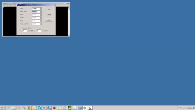Open Windows Media Player taskbar icon

point(19,108)
